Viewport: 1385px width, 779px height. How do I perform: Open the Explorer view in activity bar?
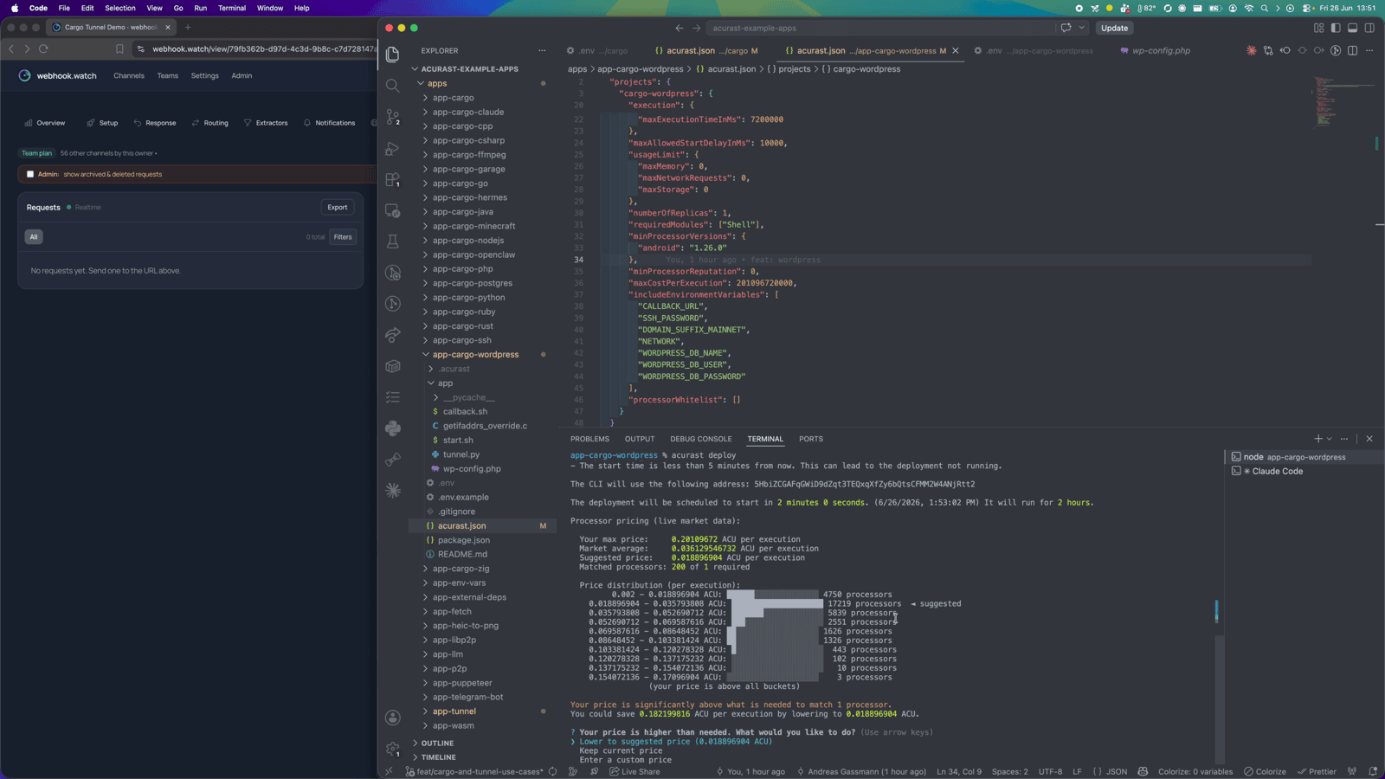coord(393,55)
